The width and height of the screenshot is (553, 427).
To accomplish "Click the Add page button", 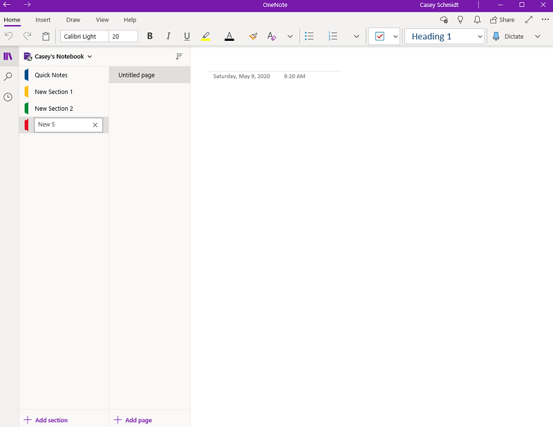I will tap(133, 420).
